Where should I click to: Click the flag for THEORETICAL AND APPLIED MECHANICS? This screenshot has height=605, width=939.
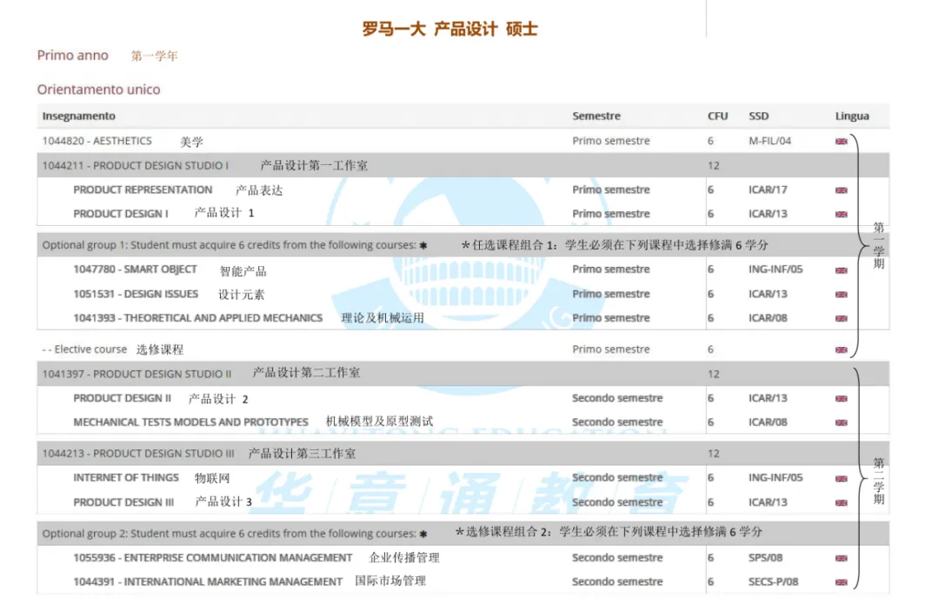841,318
